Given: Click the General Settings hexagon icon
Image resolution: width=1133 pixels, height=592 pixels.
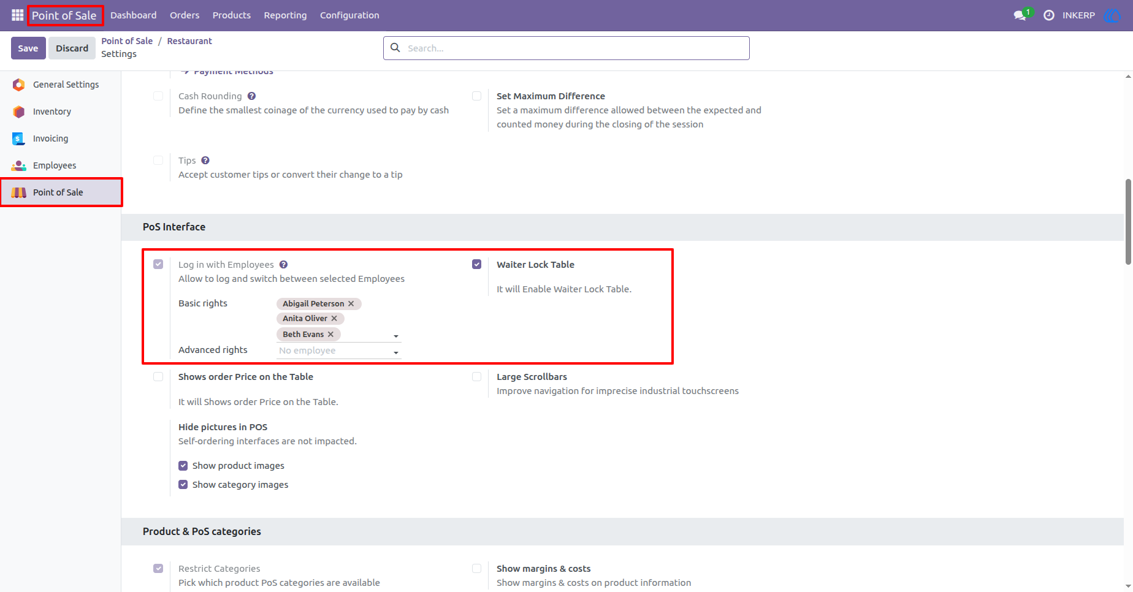Looking at the screenshot, I should 19,85.
